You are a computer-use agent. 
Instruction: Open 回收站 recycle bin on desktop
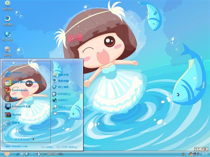click(8, 52)
